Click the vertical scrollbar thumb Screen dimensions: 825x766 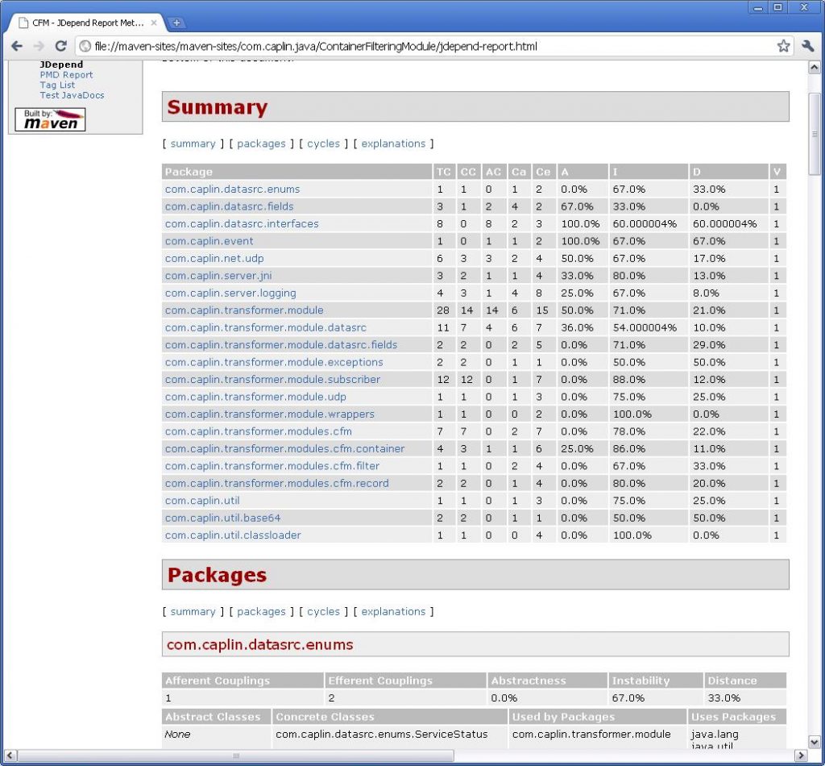click(x=815, y=134)
